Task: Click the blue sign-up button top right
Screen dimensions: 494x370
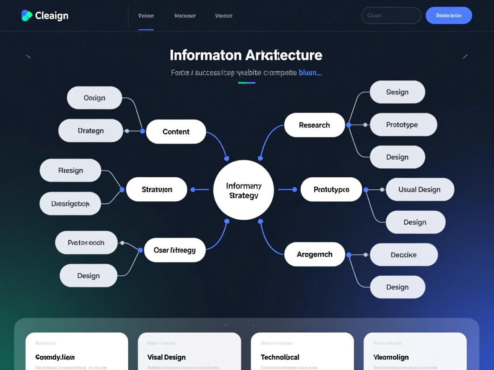Action: (449, 15)
